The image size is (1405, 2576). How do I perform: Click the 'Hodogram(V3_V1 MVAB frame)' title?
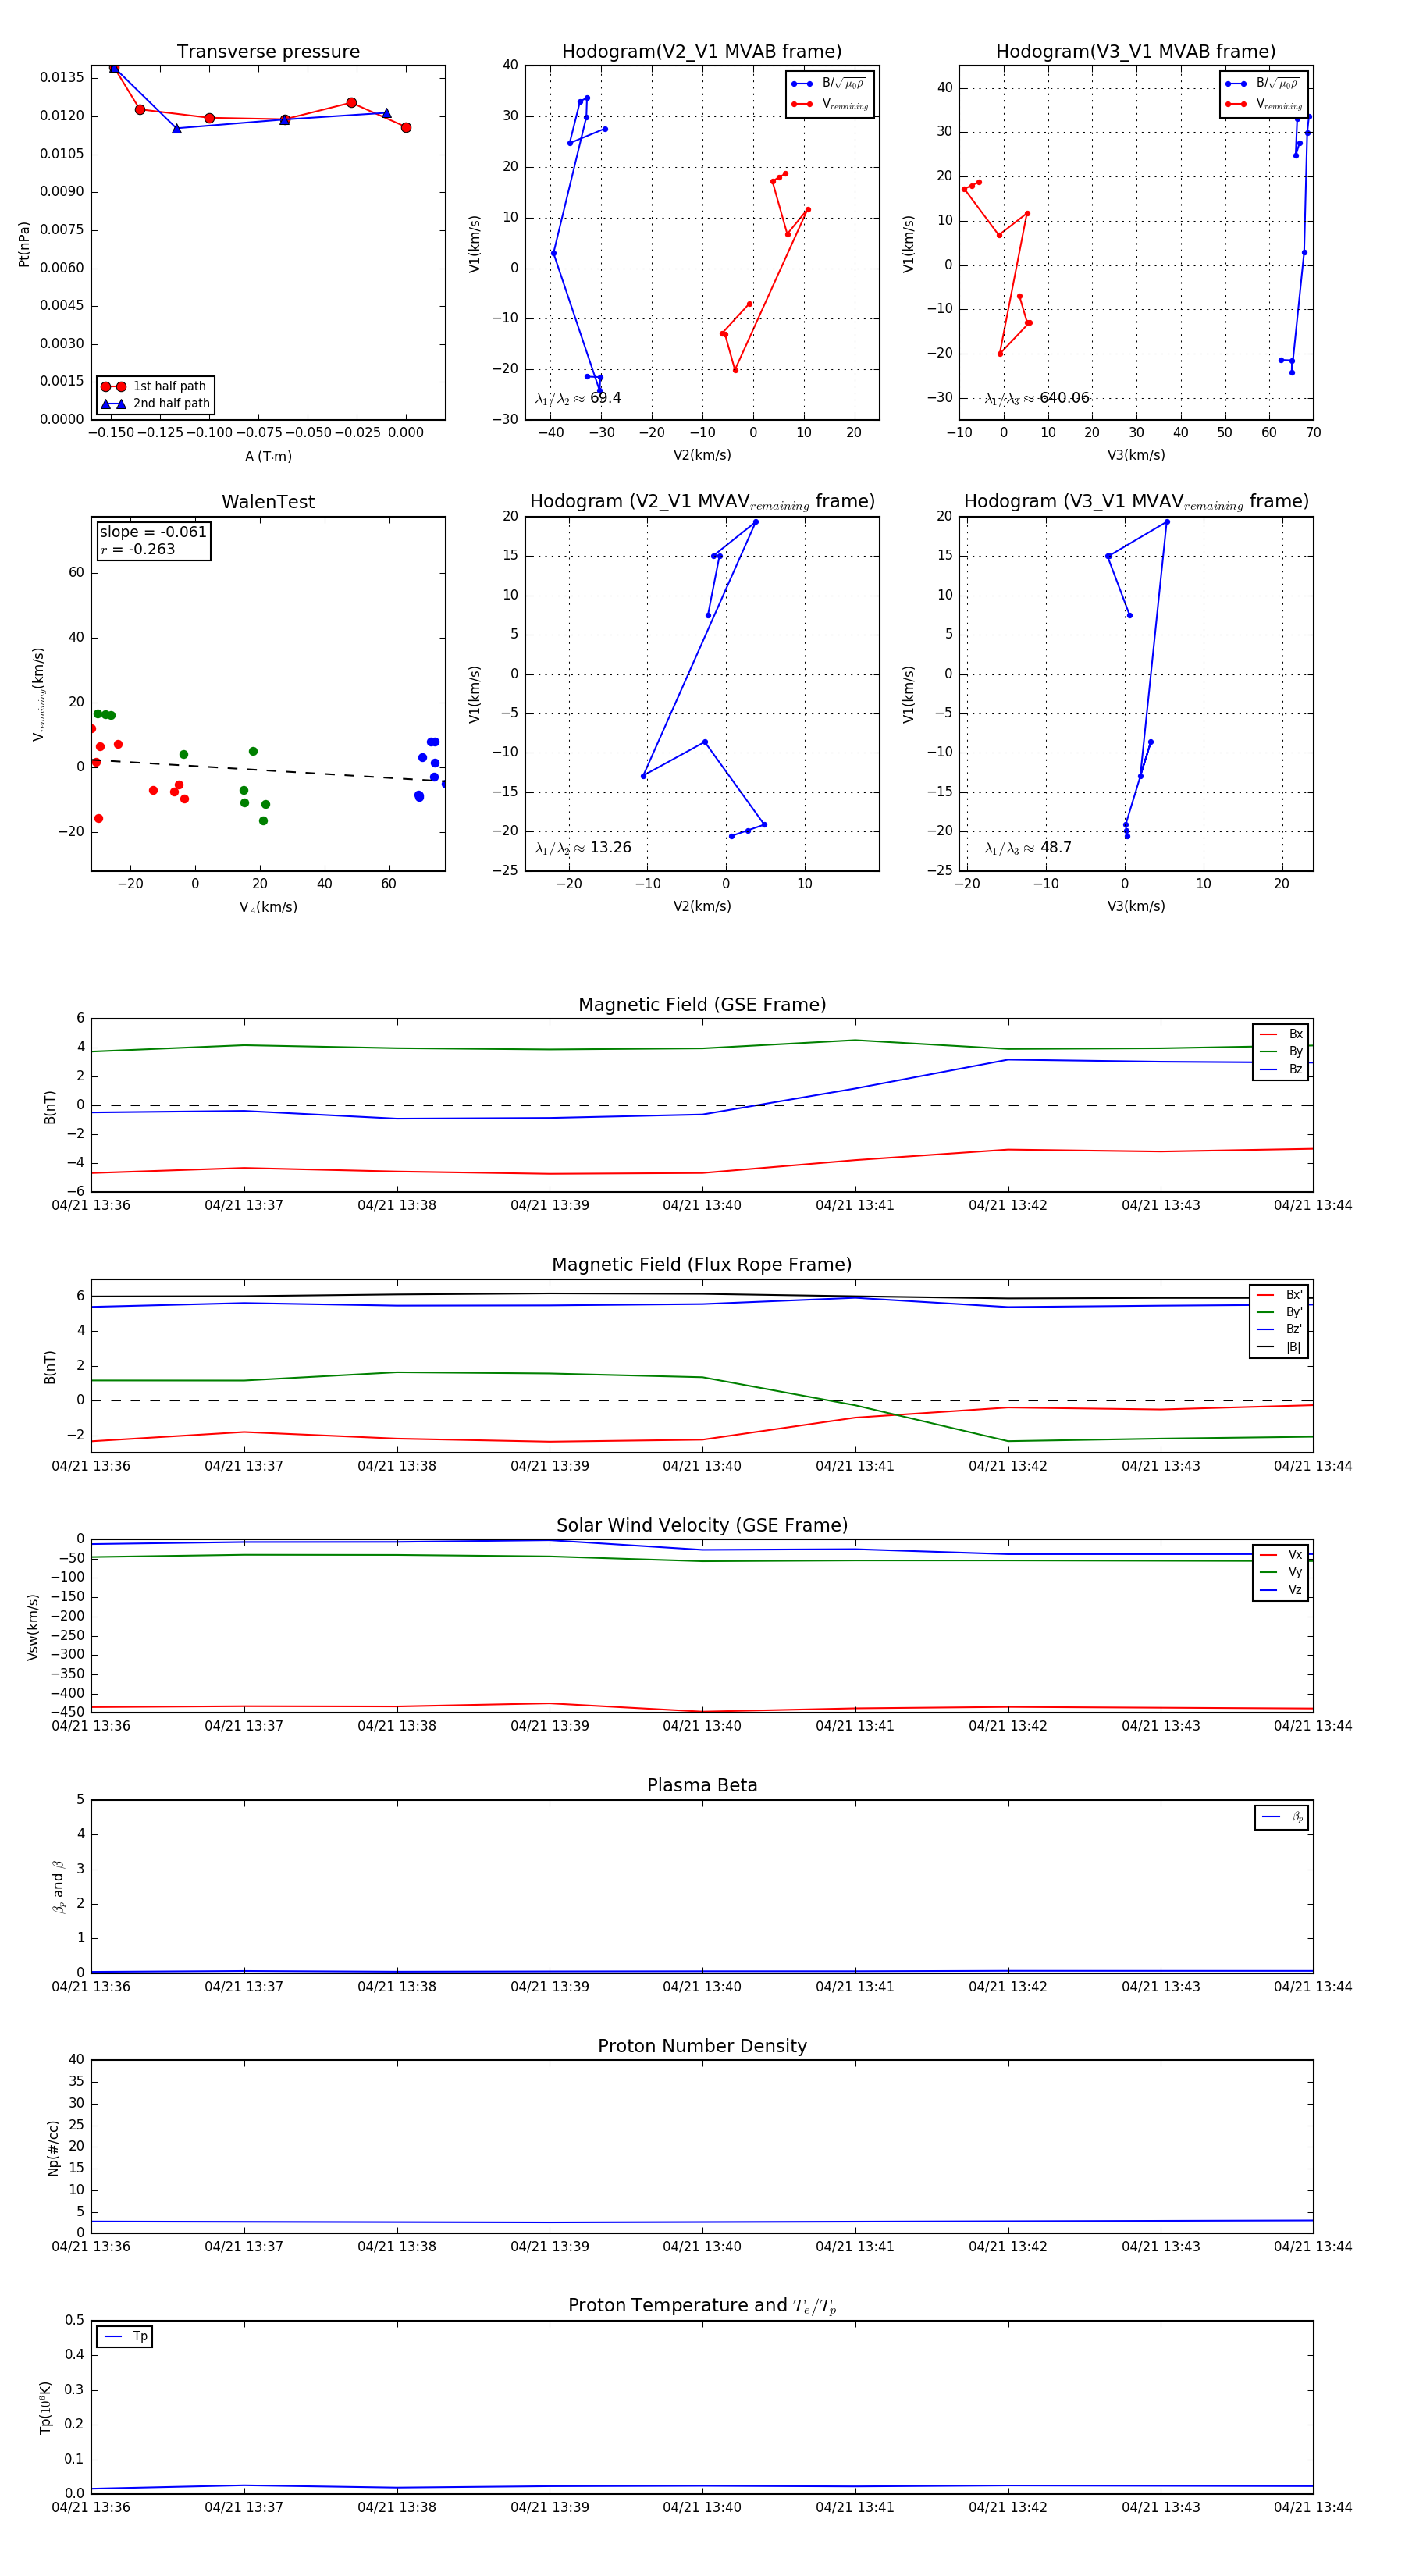[x=1136, y=52]
